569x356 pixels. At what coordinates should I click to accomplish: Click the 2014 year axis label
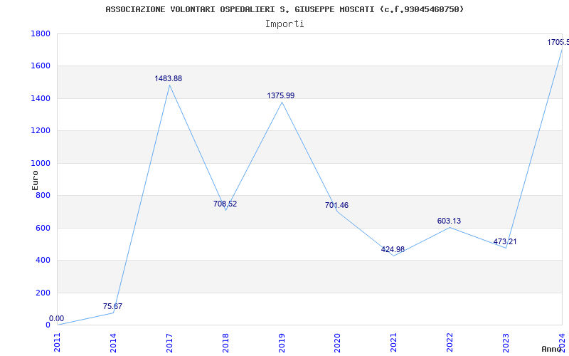[113, 343]
